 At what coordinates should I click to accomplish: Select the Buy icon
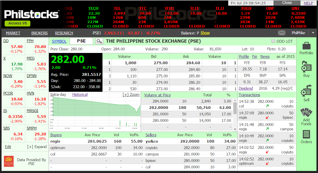pyautogui.click(x=306, y=69)
